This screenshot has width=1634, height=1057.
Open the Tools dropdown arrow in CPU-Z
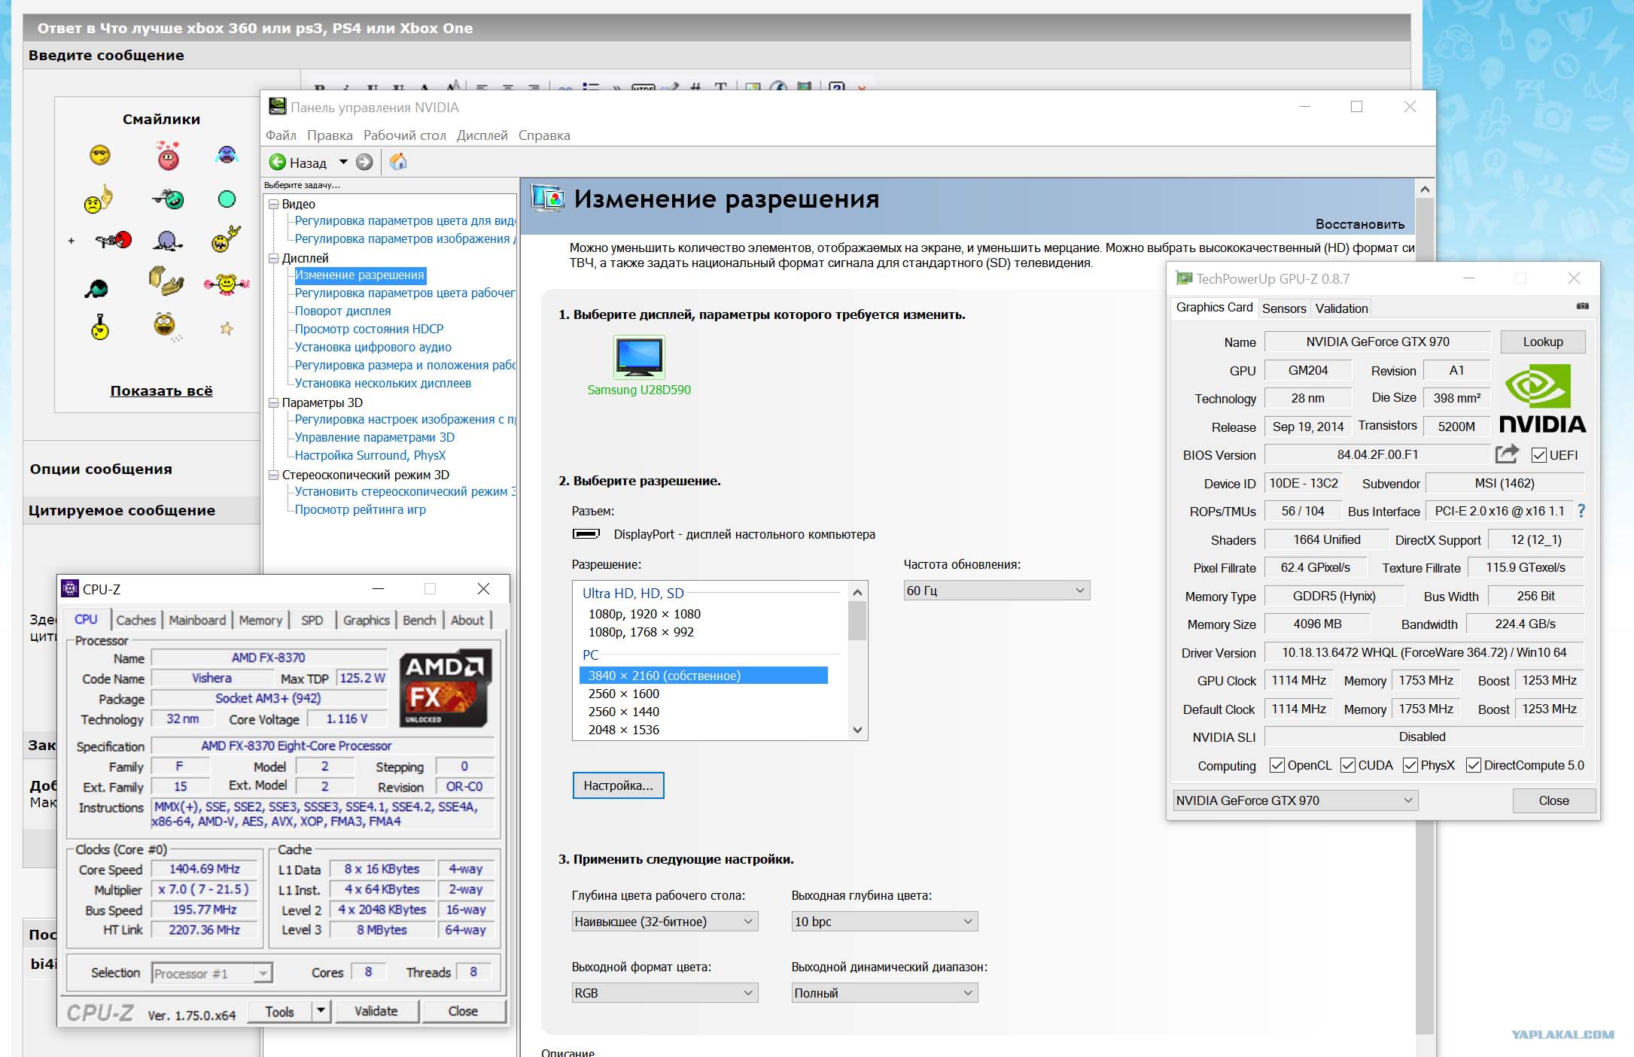tap(321, 1010)
